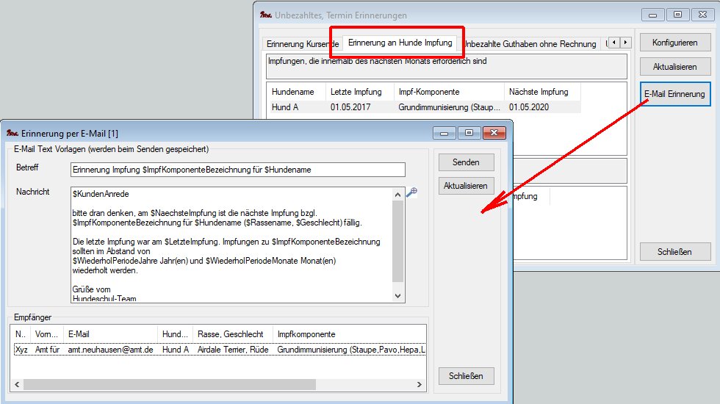This screenshot has width=720, height=404.
Task: Click the left arrow of the Empfänger horizontal scrollbar
Action: click(17, 384)
